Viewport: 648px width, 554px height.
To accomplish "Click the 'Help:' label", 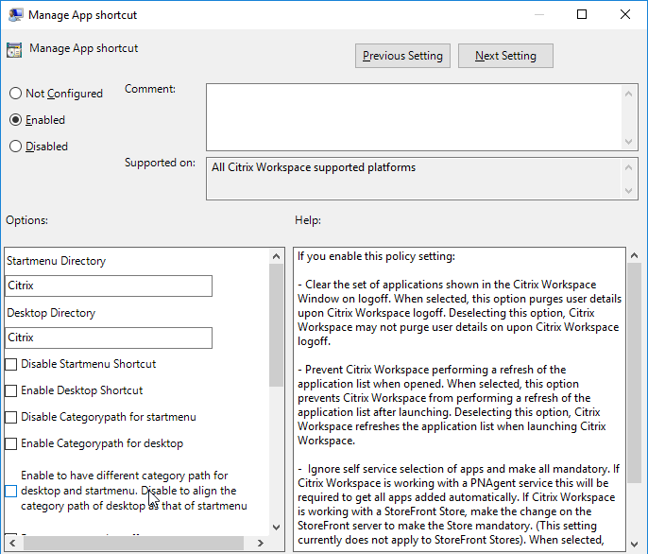I will [308, 220].
